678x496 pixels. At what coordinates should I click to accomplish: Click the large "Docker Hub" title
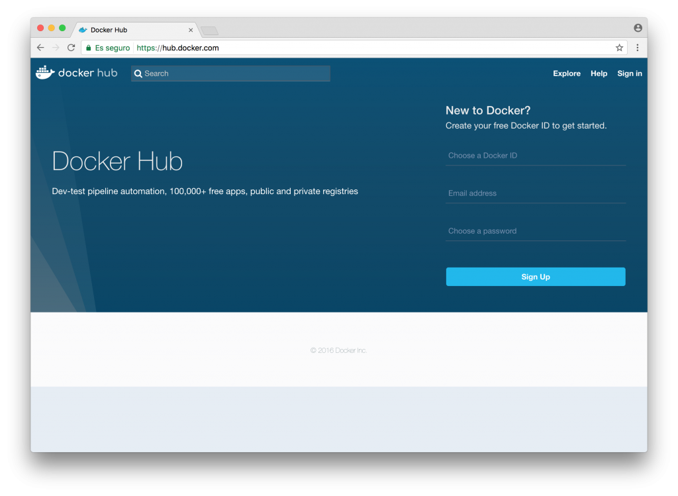pos(117,162)
